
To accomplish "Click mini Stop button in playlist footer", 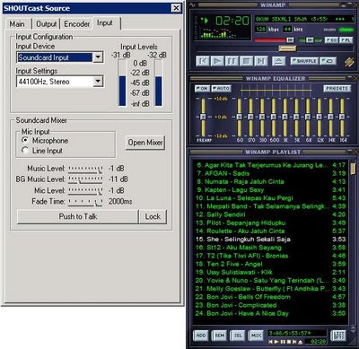I will coord(289,342).
